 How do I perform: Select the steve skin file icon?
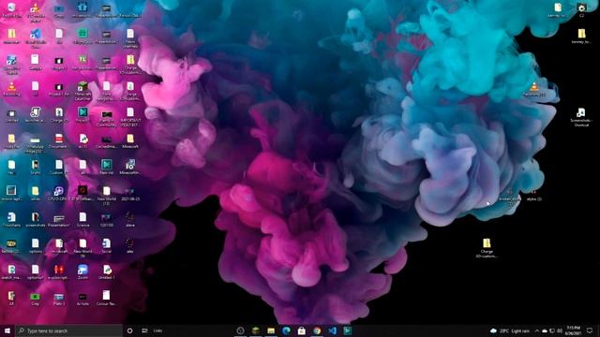pos(130,220)
